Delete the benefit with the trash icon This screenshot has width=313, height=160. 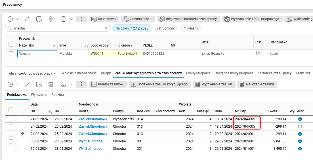(x=51, y=84)
